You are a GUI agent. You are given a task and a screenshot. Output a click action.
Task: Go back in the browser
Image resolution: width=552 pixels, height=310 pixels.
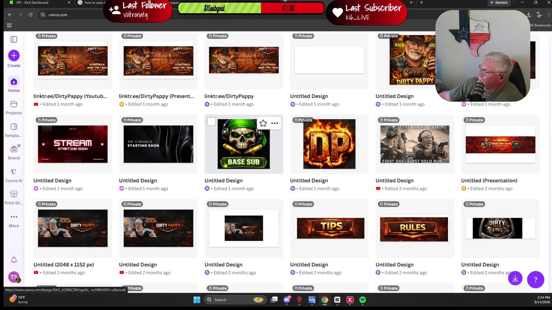coord(10,15)
